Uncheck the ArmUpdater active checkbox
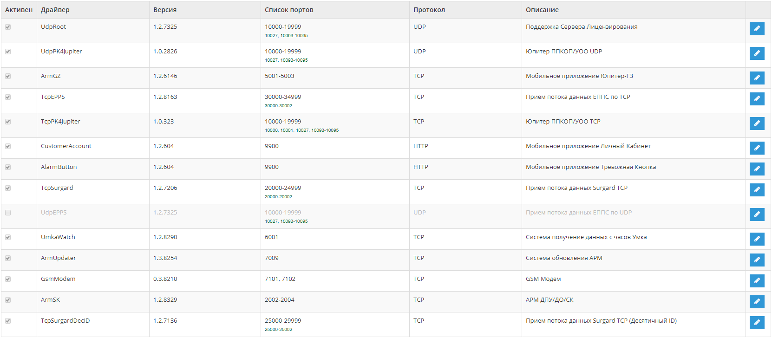 pos(8,258)
